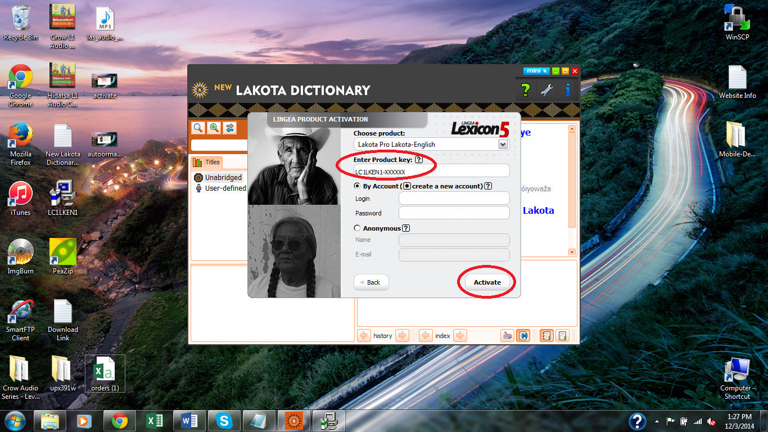This screenshot has height=432, width=768.
Task: Click the Login input field
Action: click(454, 198)
